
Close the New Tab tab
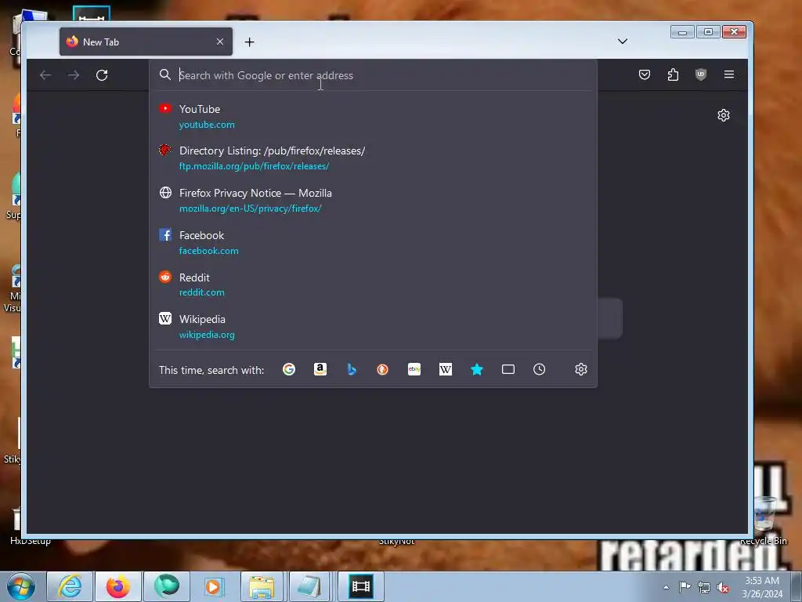coord(220,42)
